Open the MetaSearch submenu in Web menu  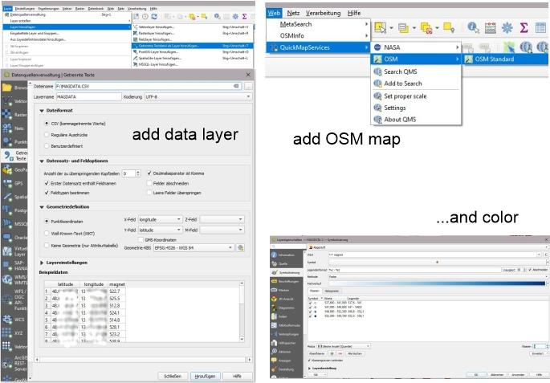(x=318, y=24)
